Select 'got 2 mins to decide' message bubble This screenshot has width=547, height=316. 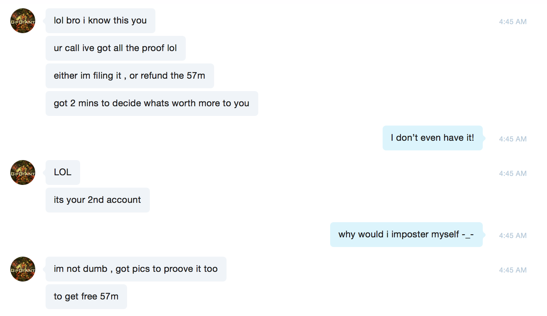pos(152,103)
